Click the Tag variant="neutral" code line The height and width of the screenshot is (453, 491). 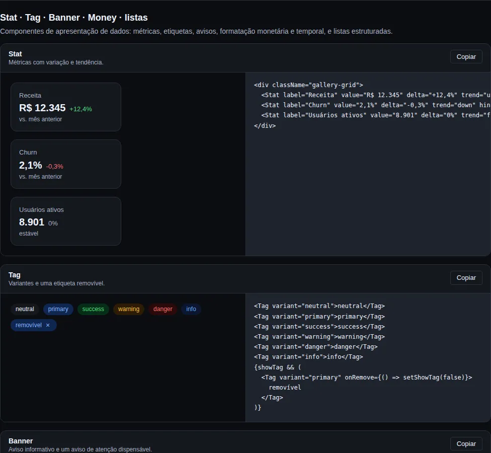[319, 306]
